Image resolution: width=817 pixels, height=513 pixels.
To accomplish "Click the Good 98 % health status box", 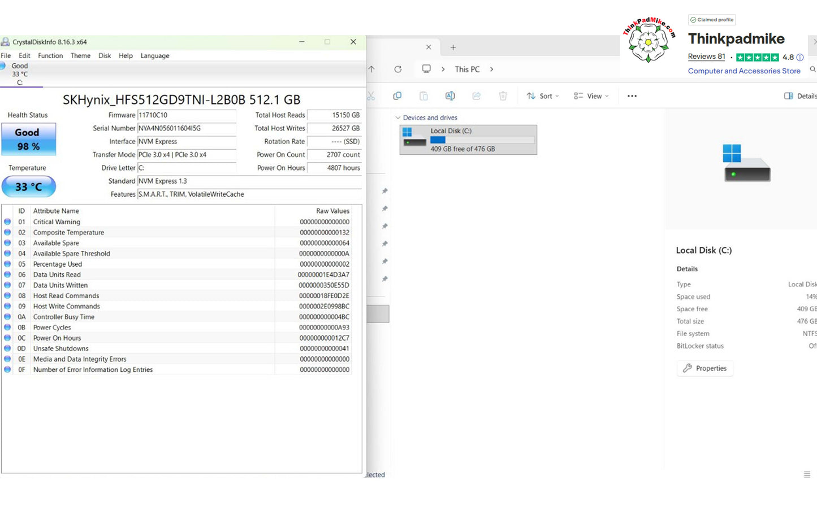I will click(x=28, y=139).
